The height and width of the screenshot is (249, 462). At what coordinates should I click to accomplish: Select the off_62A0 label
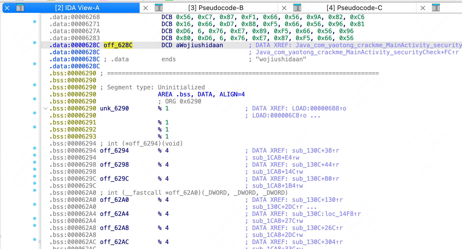tap(114, 200)
